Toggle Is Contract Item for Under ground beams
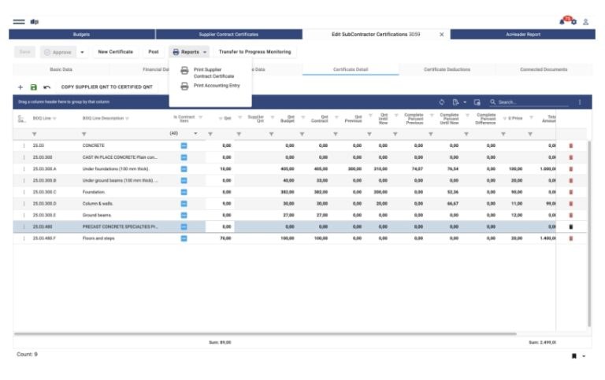The width and height of the screenshot is (605, 380). (x=184, y=180)
